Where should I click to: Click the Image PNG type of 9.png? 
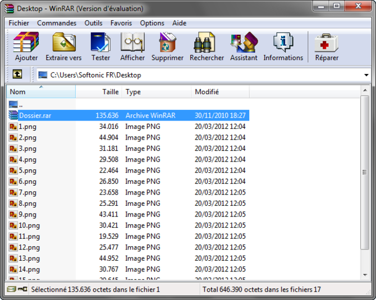[x=143, y=214]
